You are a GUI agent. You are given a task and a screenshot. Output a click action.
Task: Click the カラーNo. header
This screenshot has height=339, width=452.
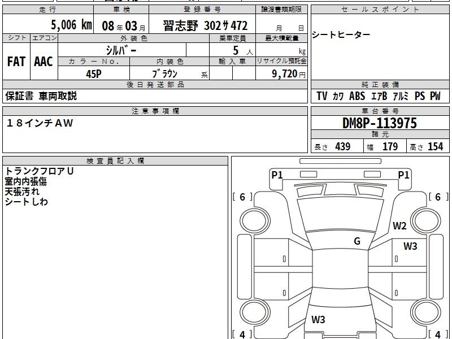coord(94,62)
